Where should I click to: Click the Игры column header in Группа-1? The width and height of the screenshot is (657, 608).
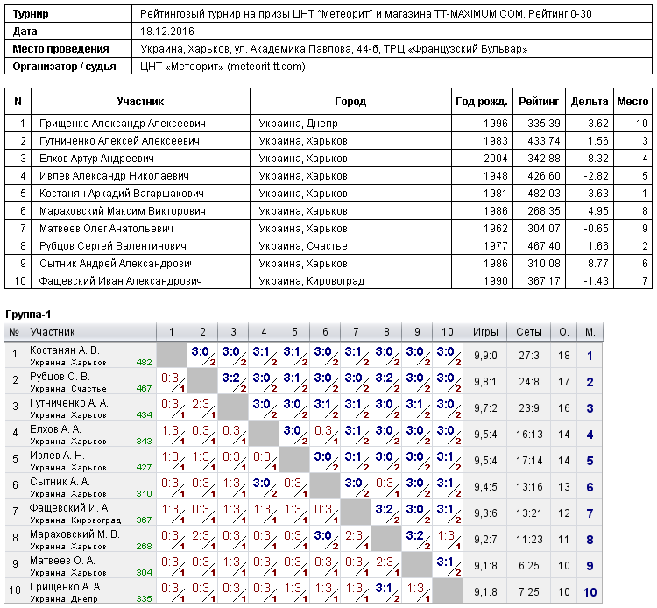tap(485, 332)
